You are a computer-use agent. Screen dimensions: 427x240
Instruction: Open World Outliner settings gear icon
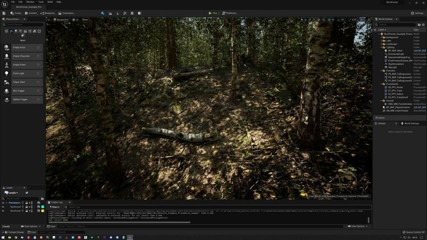423,25
